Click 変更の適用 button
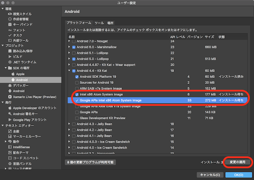 pos(237,162)
